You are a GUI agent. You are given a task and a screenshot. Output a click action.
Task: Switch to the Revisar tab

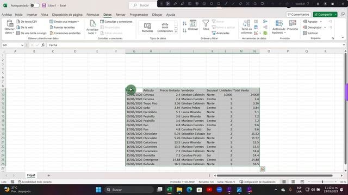click(121, 15)
